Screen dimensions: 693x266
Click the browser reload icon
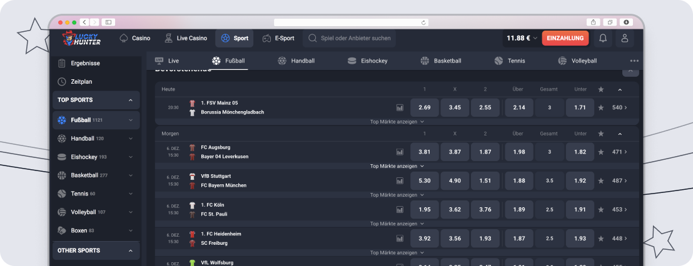(424, 22)
